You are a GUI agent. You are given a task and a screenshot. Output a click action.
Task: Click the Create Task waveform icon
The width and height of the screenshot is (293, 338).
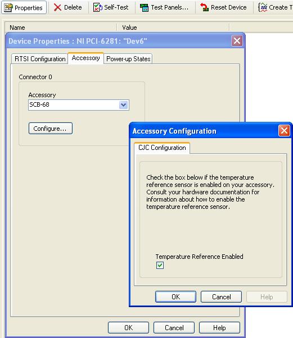pos(263,7)
